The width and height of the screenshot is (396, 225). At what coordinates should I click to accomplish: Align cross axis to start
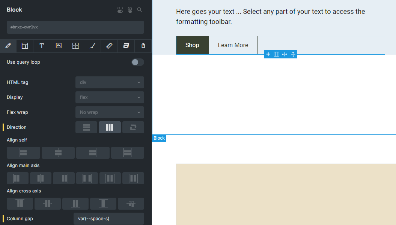tap(20, 204)
